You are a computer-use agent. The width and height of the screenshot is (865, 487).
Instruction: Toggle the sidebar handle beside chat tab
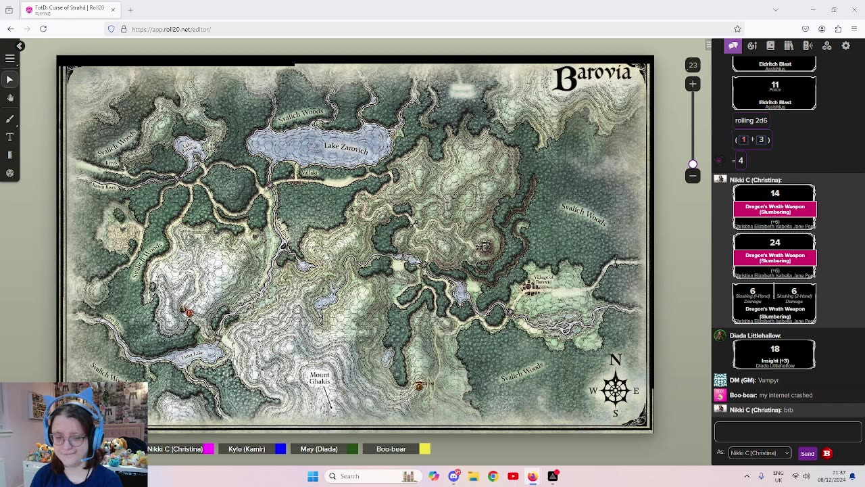pyautogui.click(x=708, y=45)
